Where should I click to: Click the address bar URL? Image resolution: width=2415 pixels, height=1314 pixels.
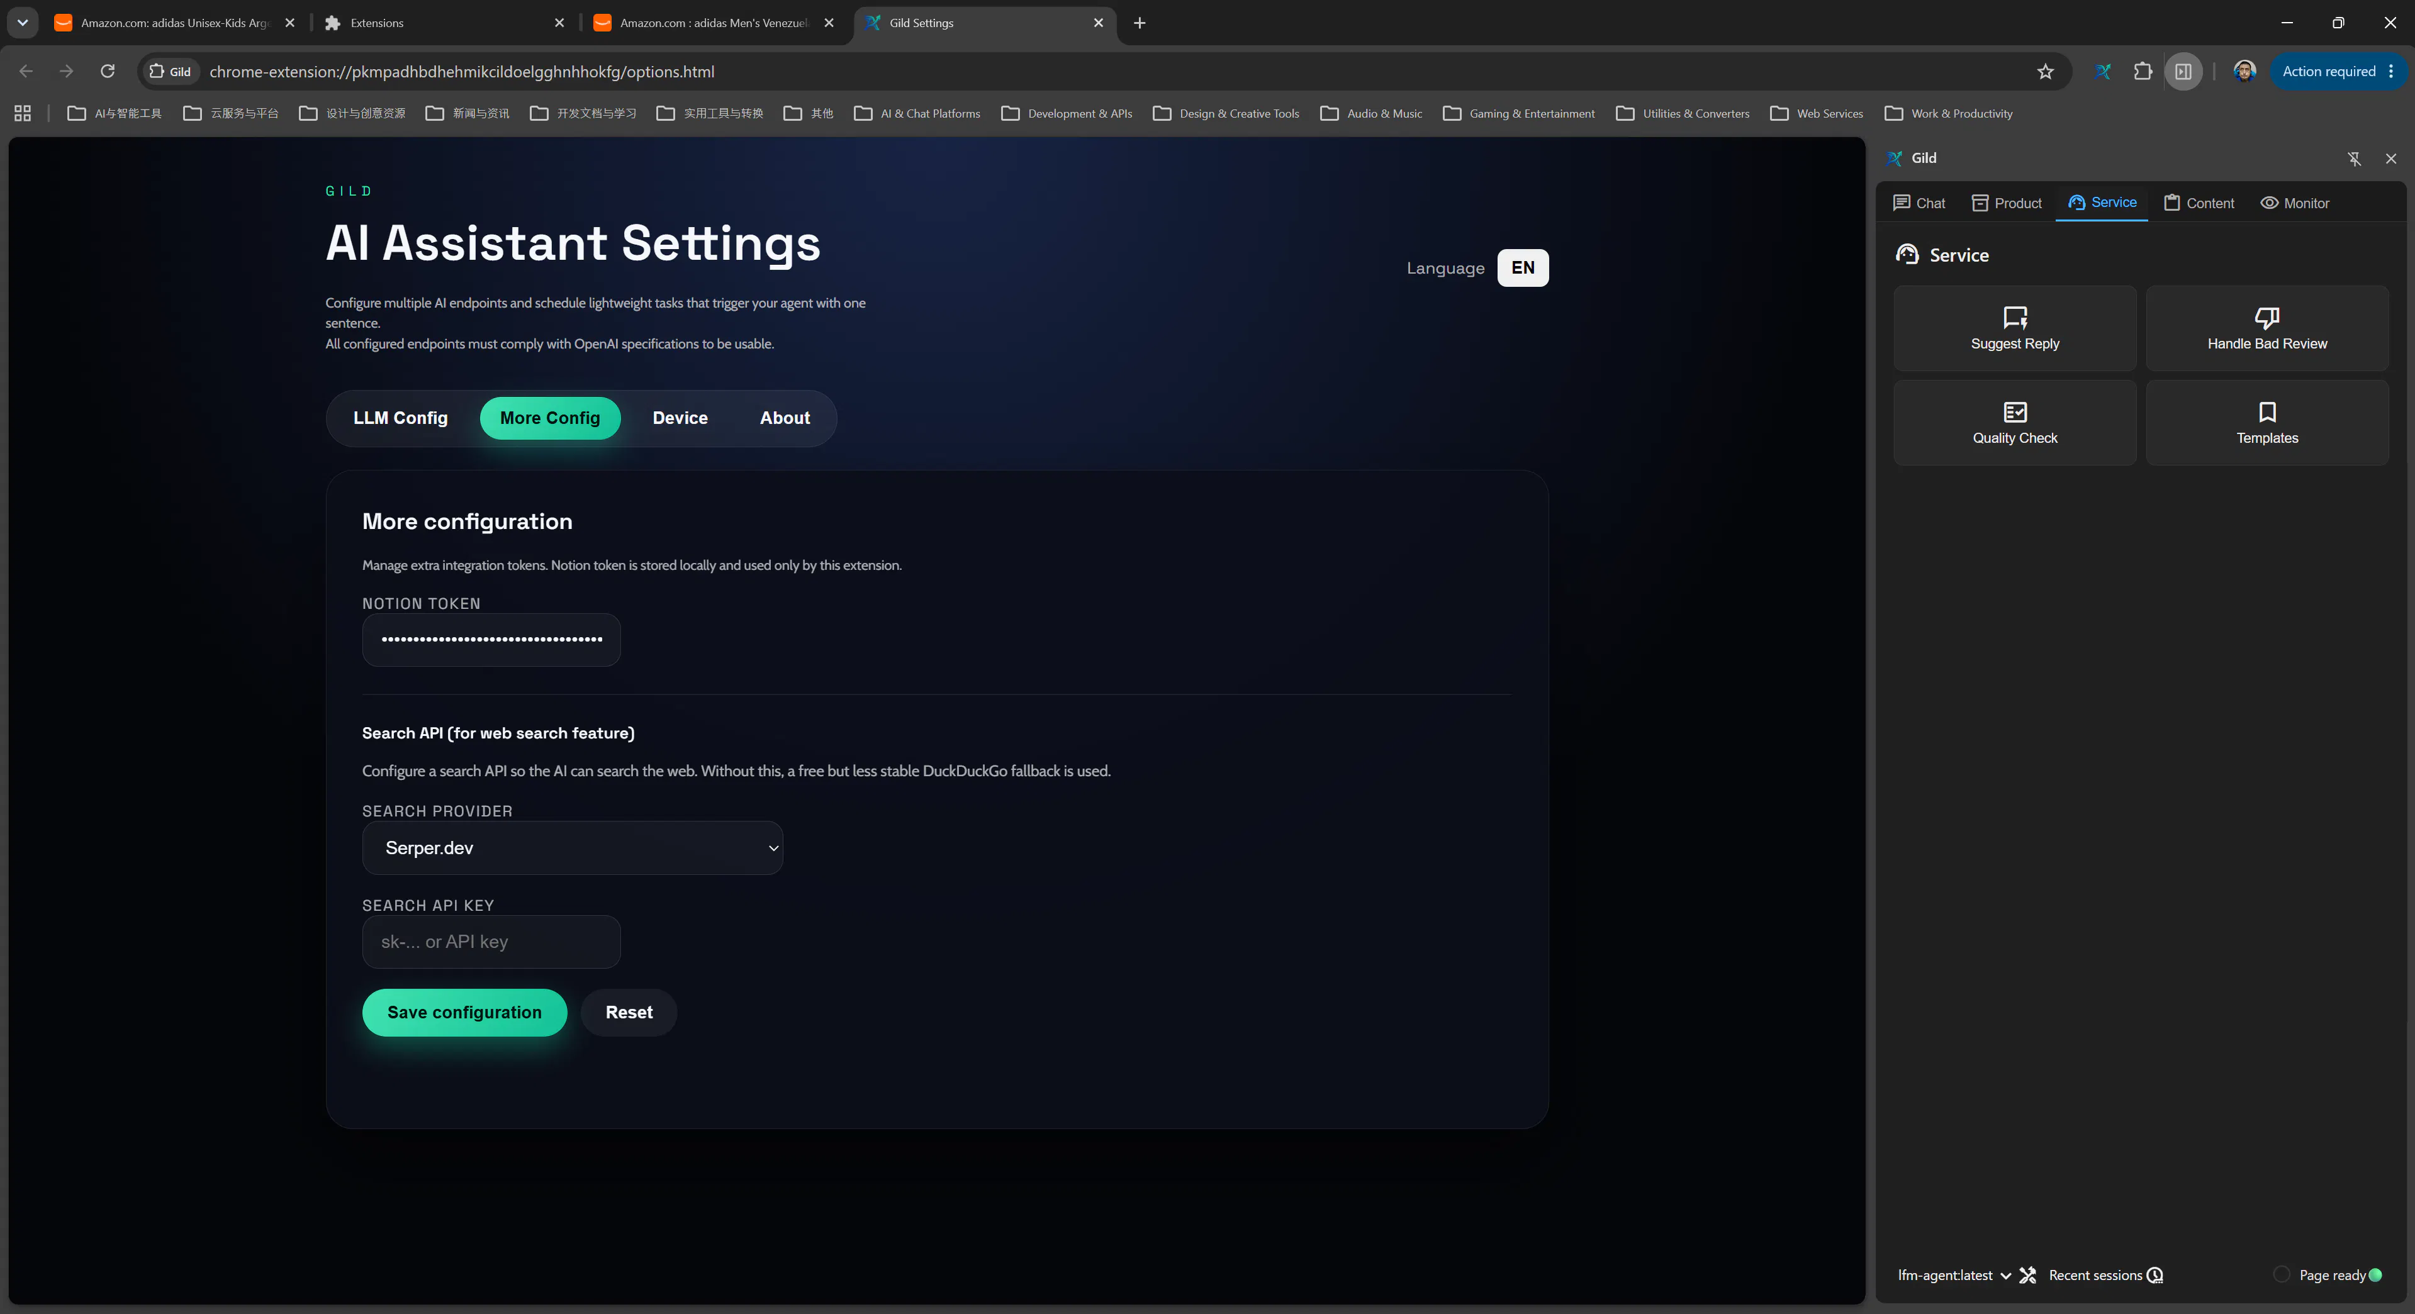[461, 71]
